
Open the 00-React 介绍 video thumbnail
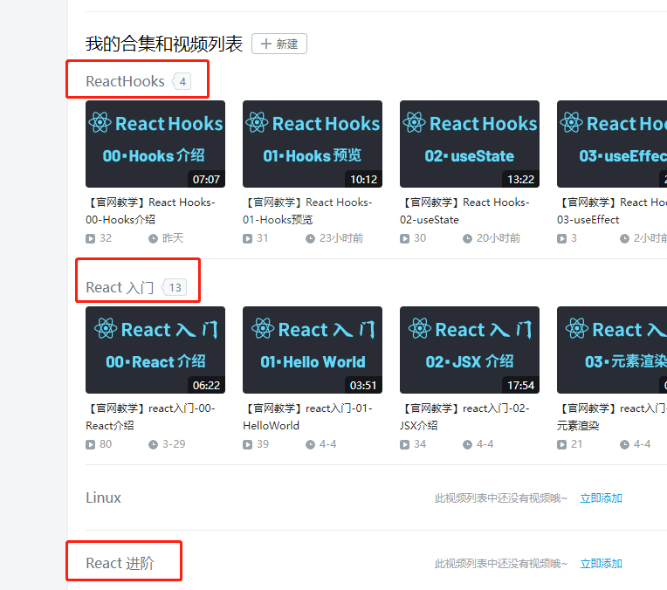click(155, 350)
